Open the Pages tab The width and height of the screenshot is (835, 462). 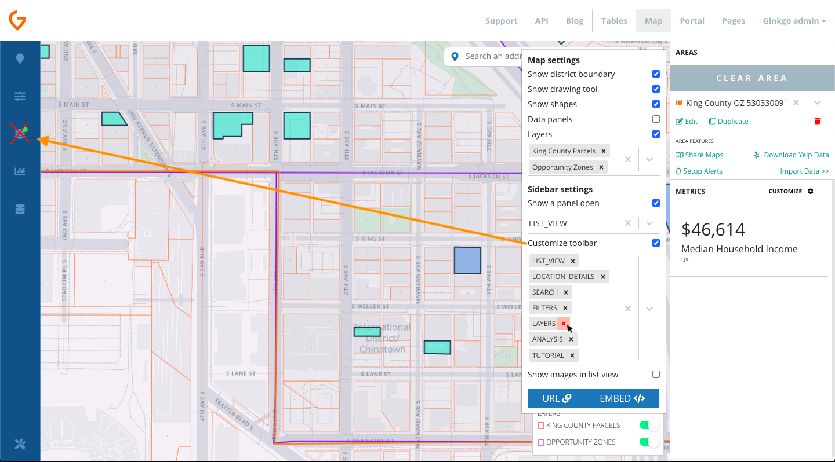(x=734, y=21)
